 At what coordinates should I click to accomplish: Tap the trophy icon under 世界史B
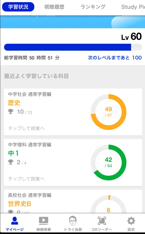[x=11, y=211]
